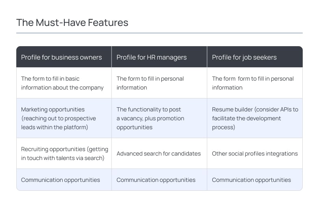Image resolution: width=319 pixels, height=207 pixels.
Task: Select the 'Marketing opportunities' cell
Action: coord(64,118)
